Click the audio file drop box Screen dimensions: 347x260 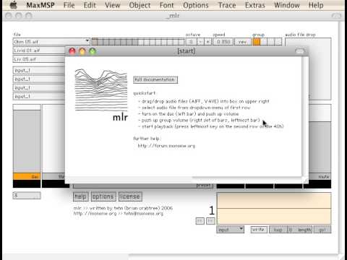(x=320, y=69)
